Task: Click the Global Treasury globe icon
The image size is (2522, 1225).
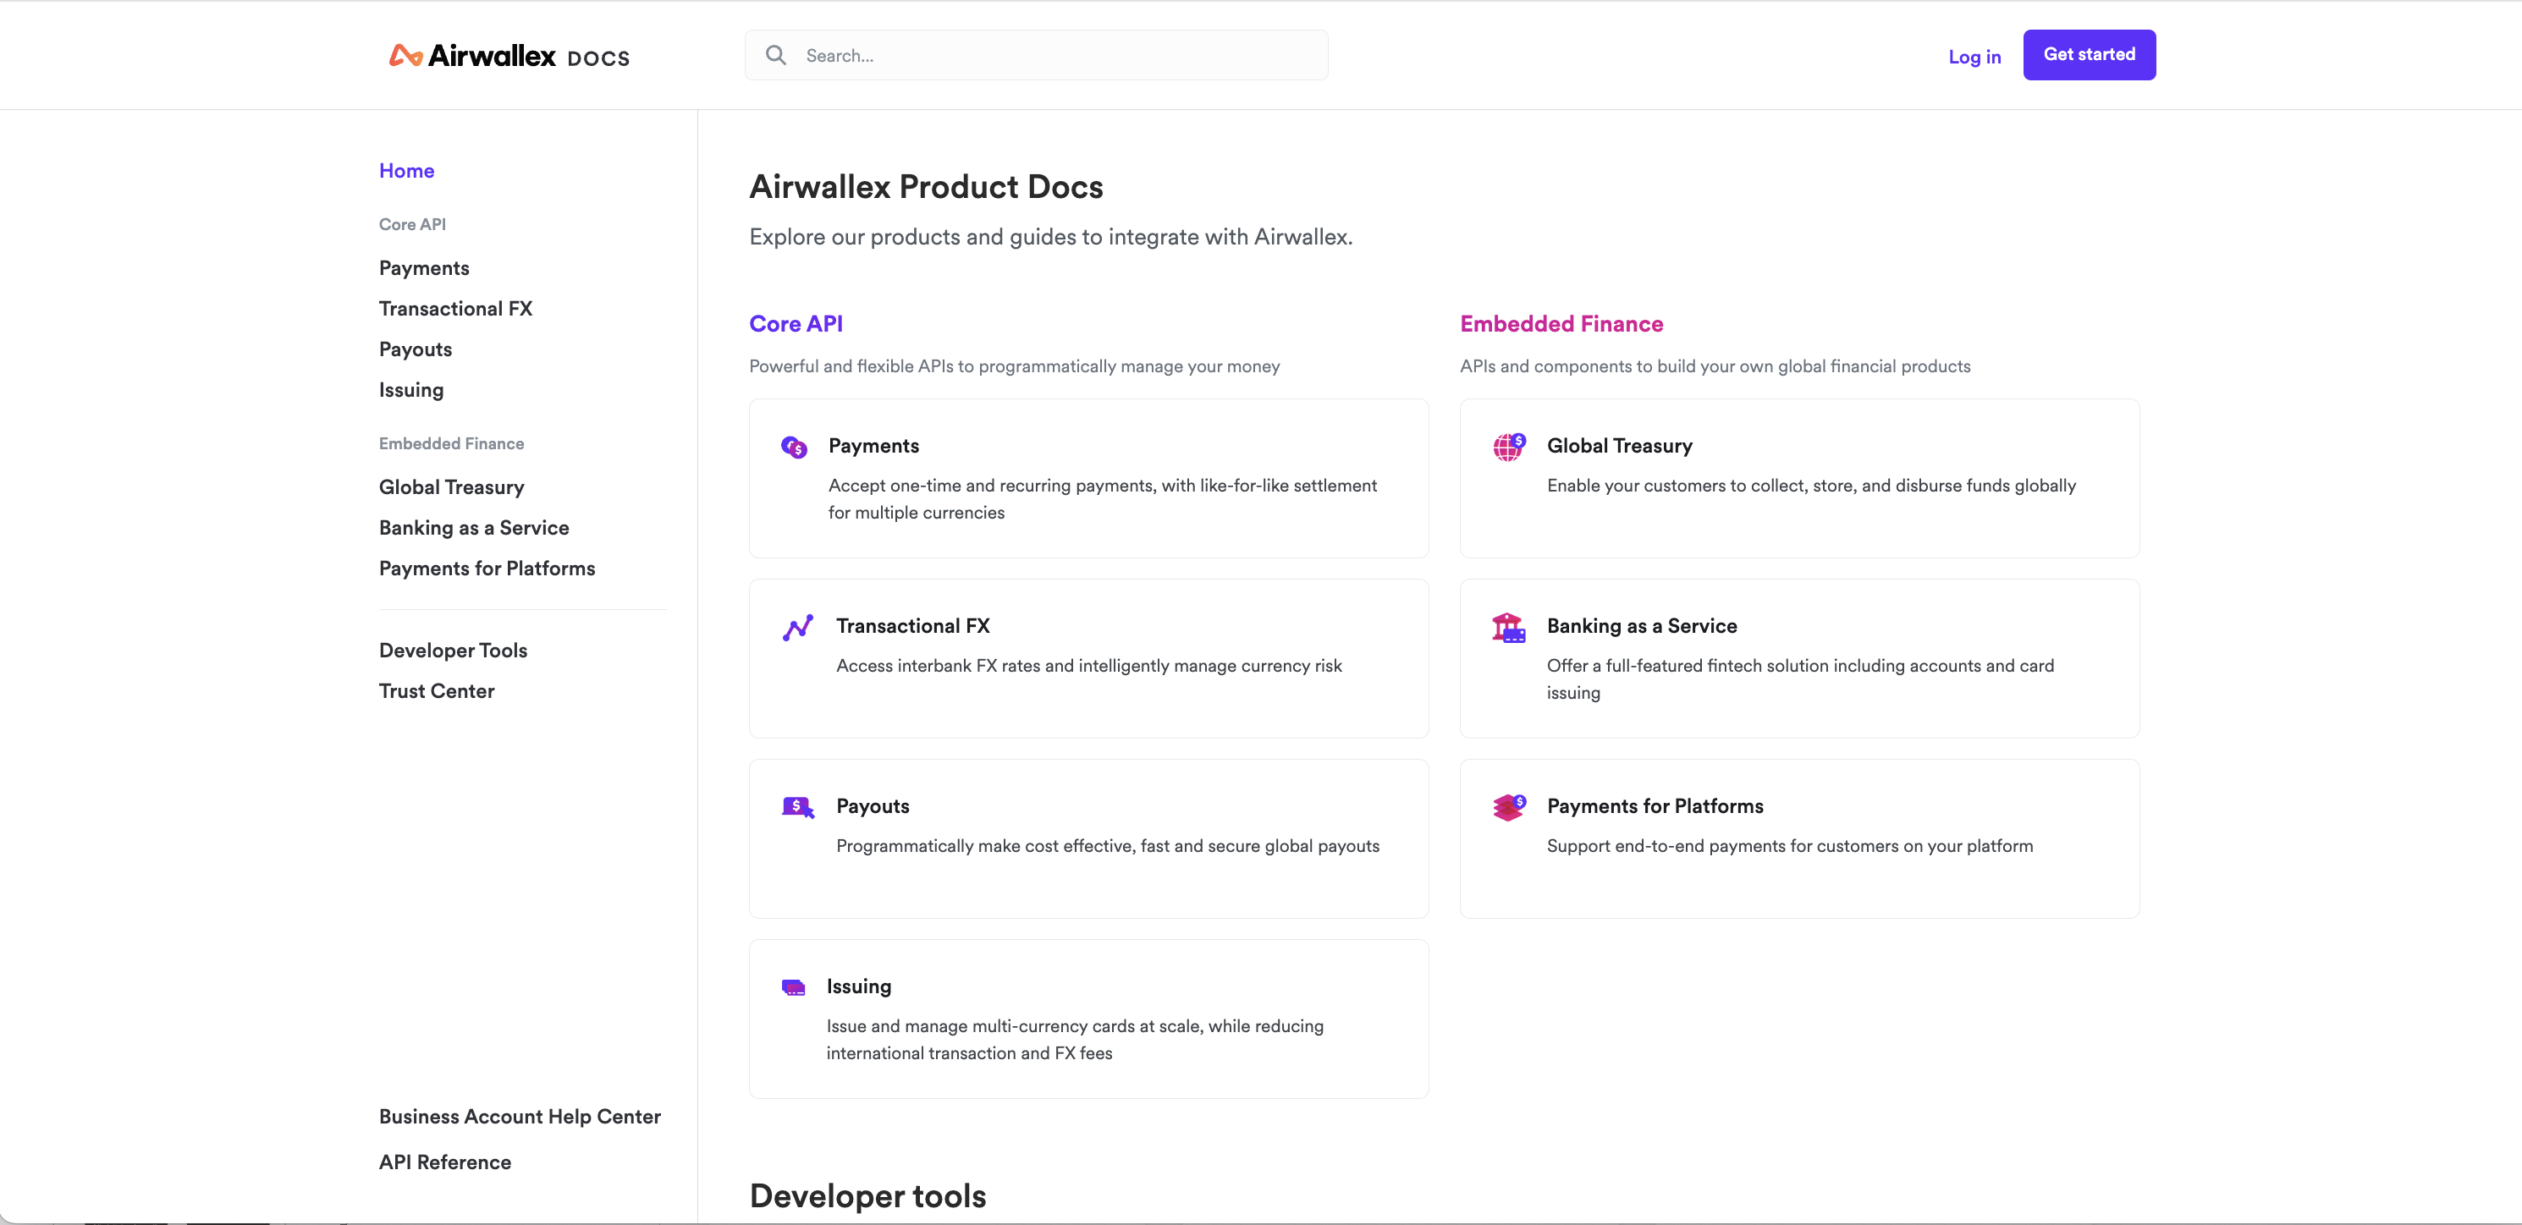Action: point(1509,448)
